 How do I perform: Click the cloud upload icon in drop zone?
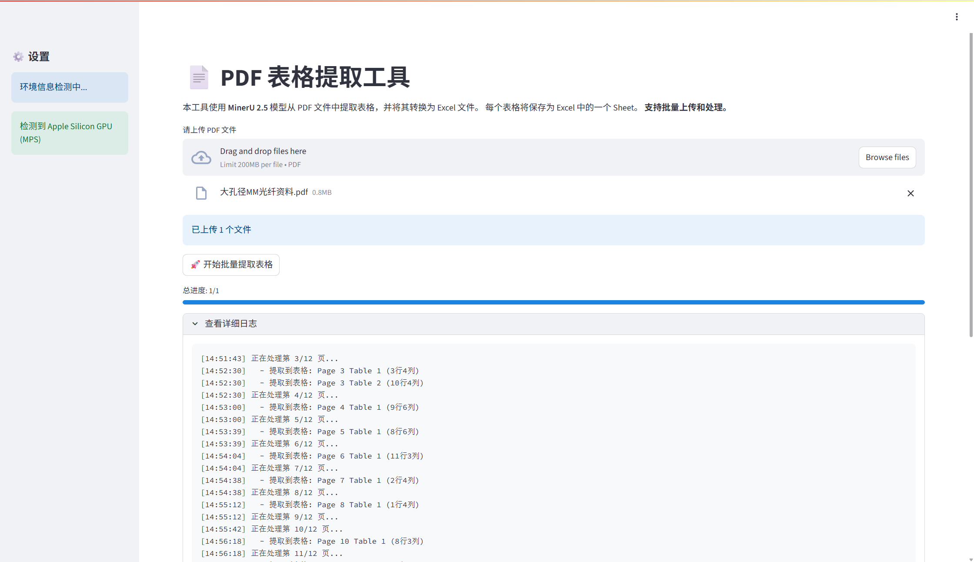click(x=201, y=157)
